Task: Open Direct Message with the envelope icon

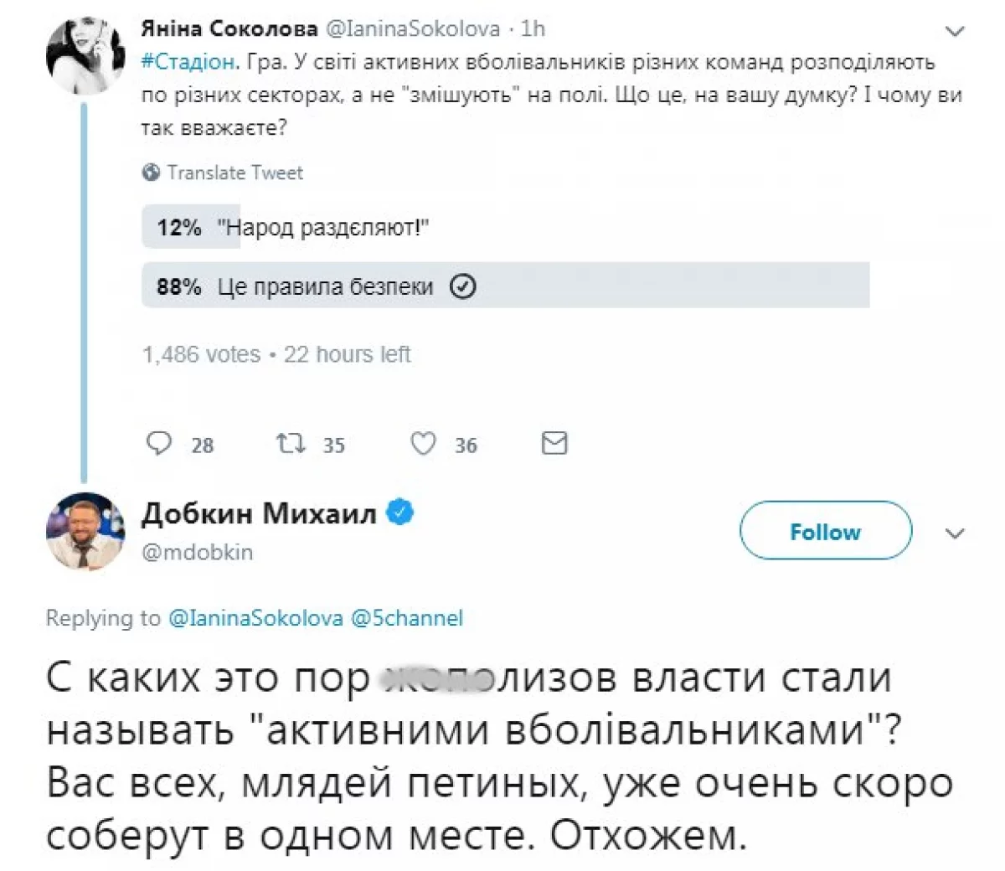Action: (x=554, y=443)
